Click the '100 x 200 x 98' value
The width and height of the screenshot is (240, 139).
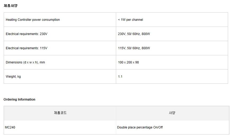coord(128,62)
